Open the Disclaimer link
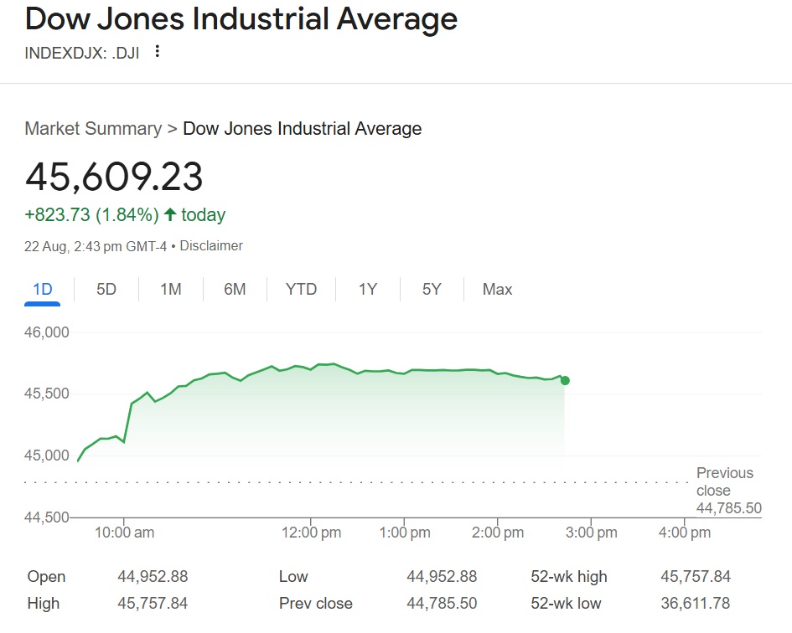The height and width of the screenshot is (633, 792). [x=212, y=245]
